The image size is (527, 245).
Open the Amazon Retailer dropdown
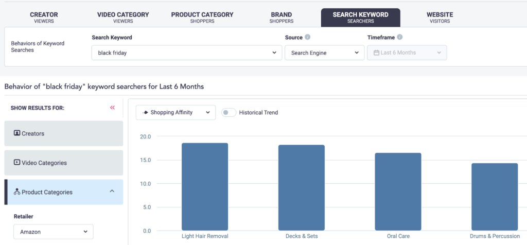pyautogui.click(x=54, y=232)
